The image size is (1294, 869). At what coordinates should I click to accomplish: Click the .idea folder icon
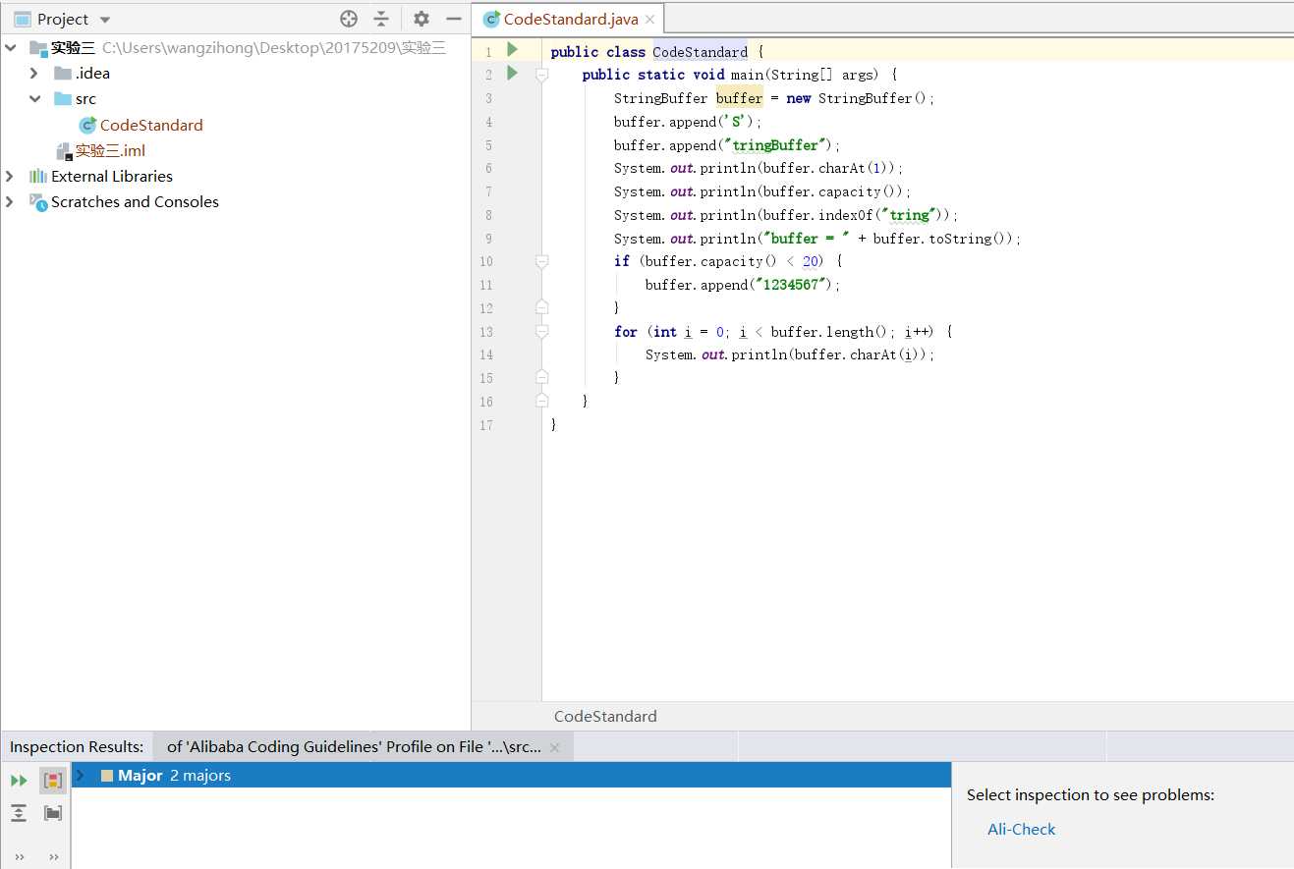click(x=63, y=74)
